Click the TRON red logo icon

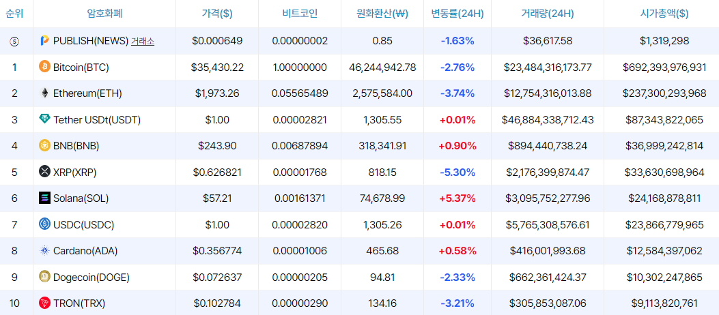point(44,303)
